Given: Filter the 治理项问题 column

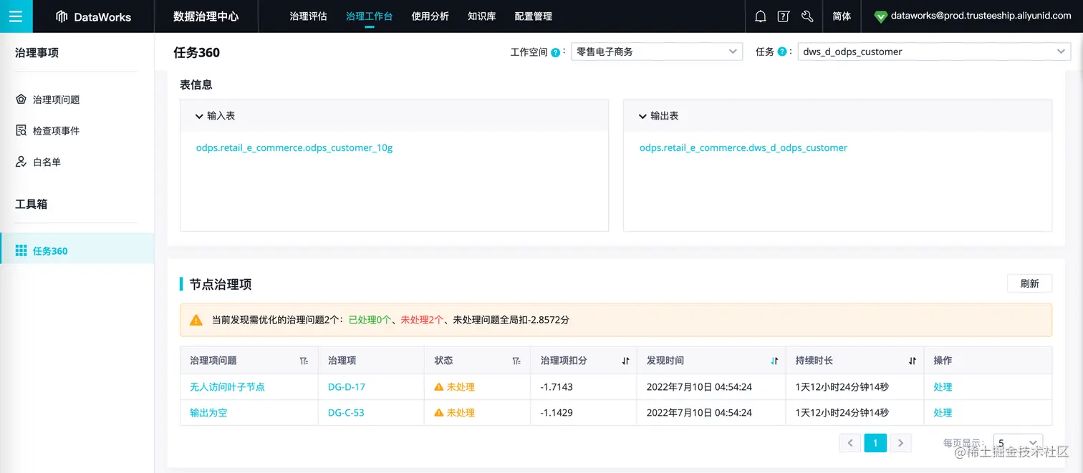Looking at the screenshot, I should [304, 361].
